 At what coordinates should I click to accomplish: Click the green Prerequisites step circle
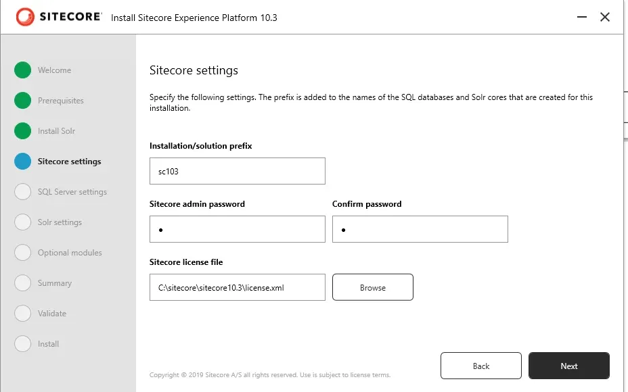point(23,101)
